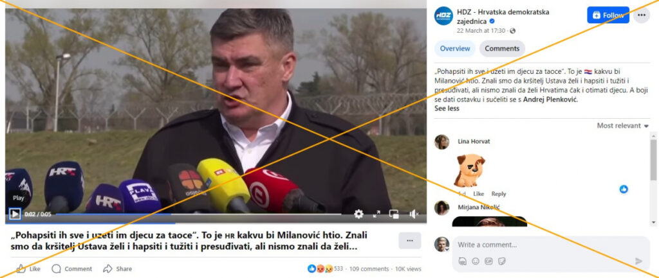659x278 pixels.
Task: Open emoji picker in comment box
Action: click(x=476, y=261)
